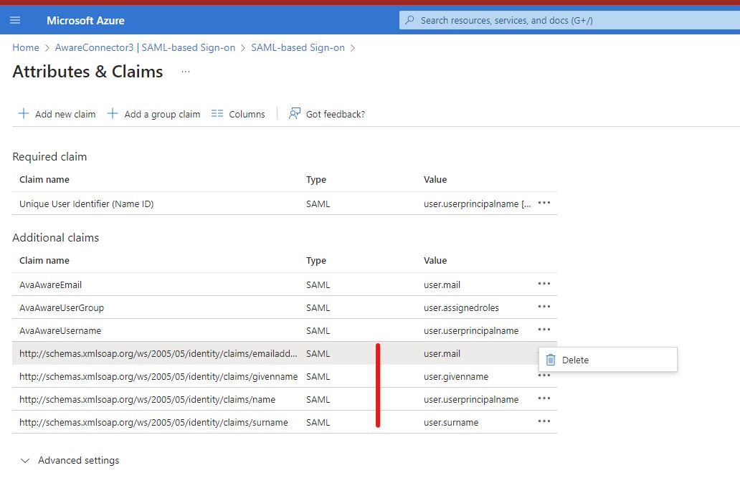Image resolution: width=740 pixels, height=488 pixels.
Task: Open the ellipsis menu for AvaAwareEmail claim
Action: 544,284
